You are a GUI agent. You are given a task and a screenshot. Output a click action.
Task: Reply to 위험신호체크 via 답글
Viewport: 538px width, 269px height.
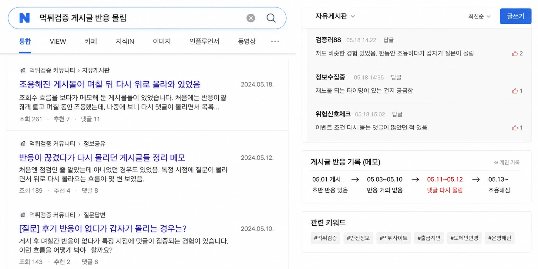point(397,114)
